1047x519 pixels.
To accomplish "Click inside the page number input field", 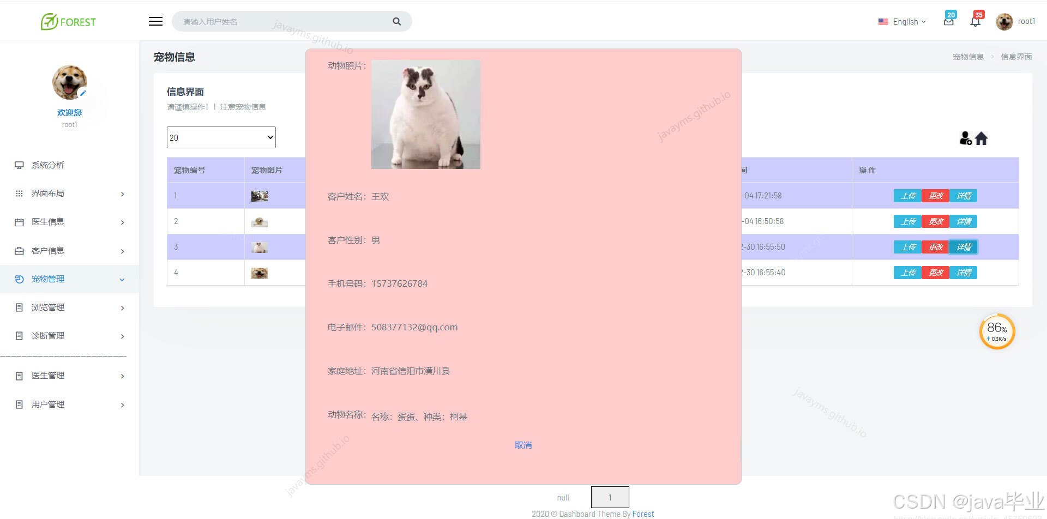I will pos(610,497).
